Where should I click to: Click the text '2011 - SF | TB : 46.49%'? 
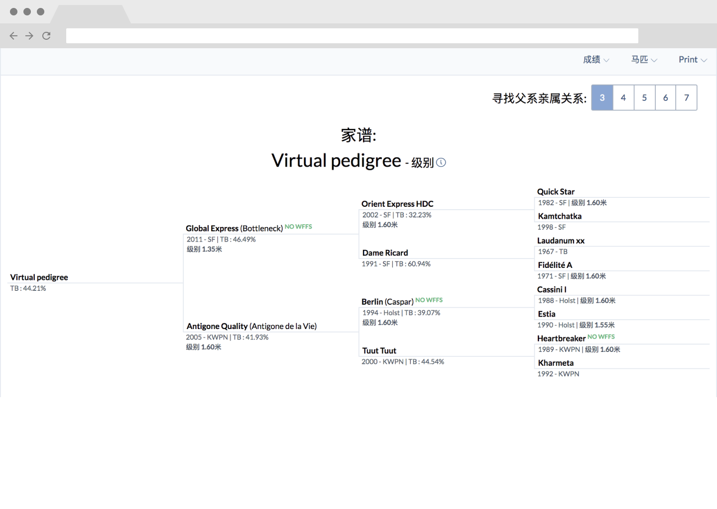221,240
